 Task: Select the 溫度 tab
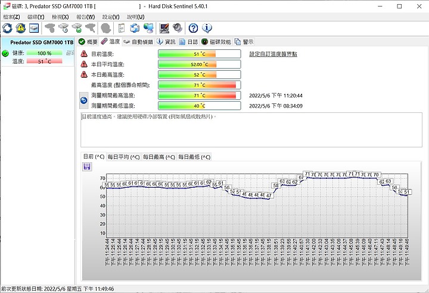(111, 42)
